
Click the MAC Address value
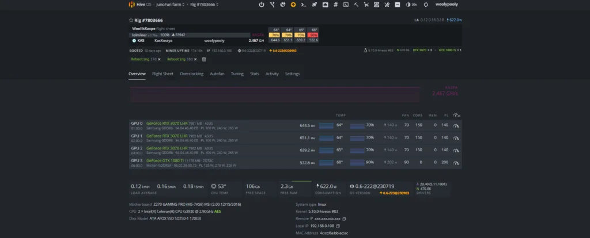point(334,233)
